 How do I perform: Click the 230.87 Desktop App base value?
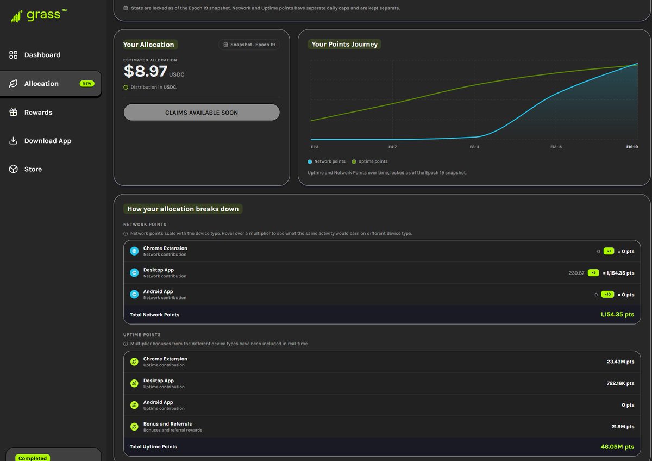pos(576,273)
